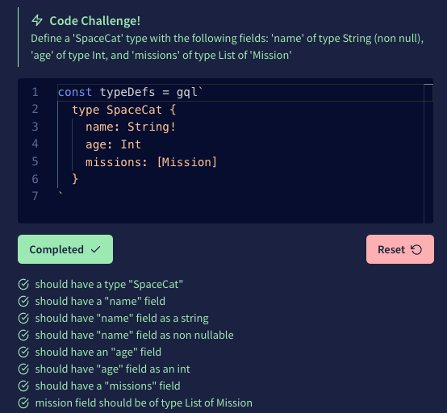The image size is (447, 413).
Task: Click the lightning bolt Code Challenge icon
Action: (x=37, y=20)
